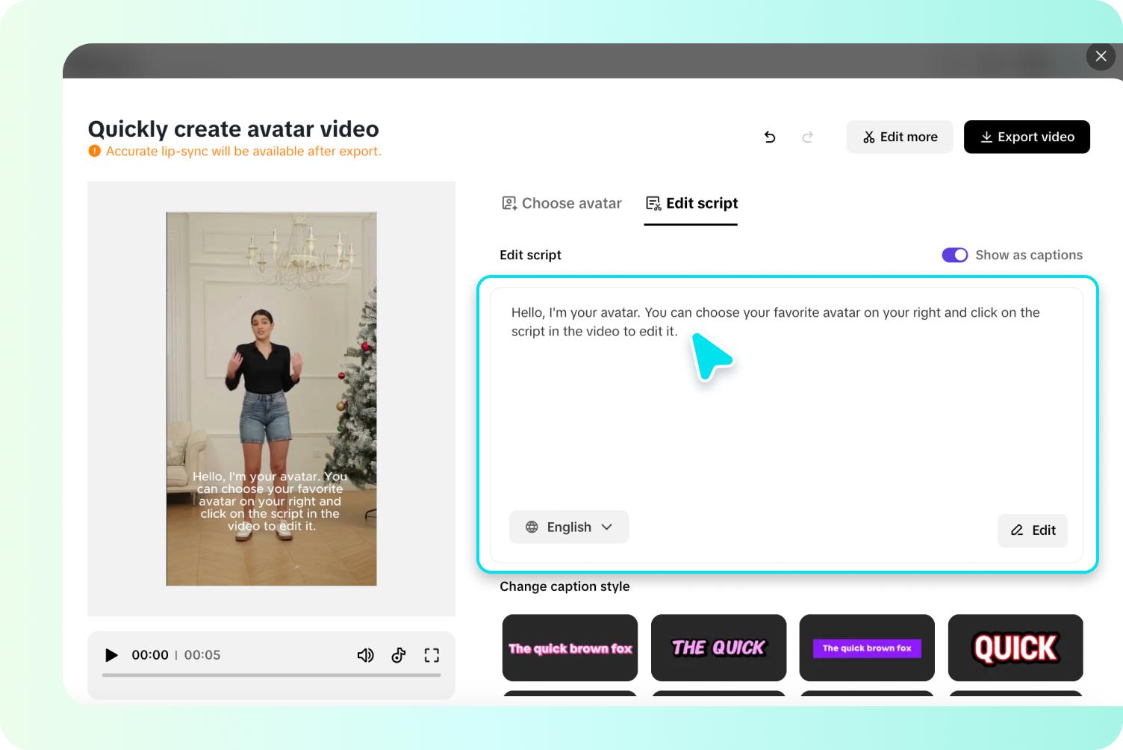Viewport: 1123px width, 750px height.
Task: Mute audio with the speaker icon
Action: [x=366, y=655]
